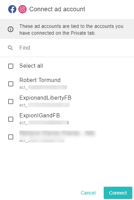Click the ExpionIGandFB account name
This screenshot has height=200, width=134.
40,115
